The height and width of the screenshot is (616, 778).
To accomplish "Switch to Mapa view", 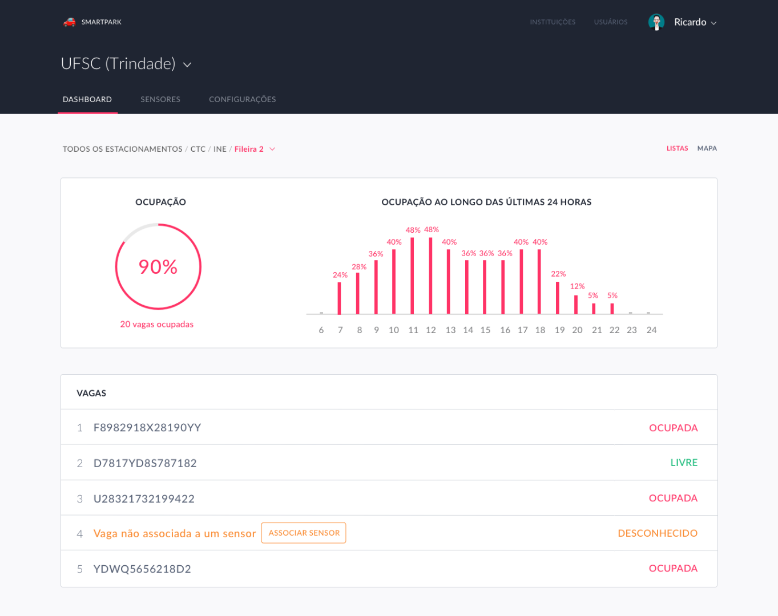I will coord(707,148).
